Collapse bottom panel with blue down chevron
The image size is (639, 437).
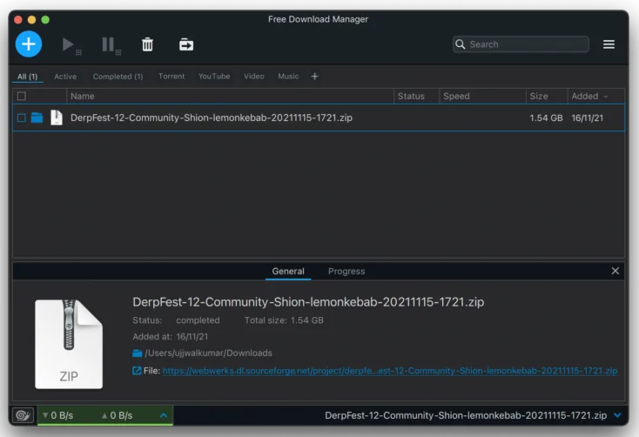click(x=617, y=415)
